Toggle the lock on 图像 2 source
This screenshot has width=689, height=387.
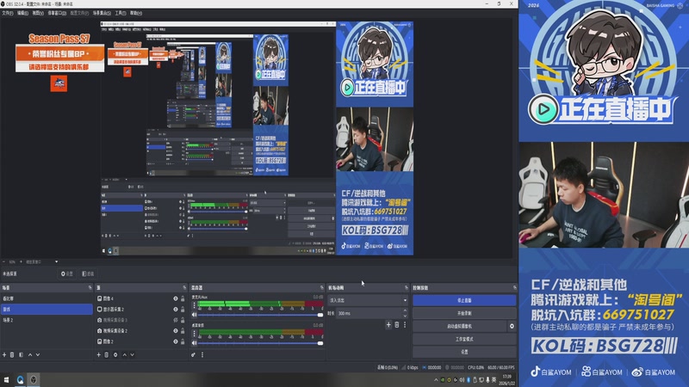[x=183, y=341]
